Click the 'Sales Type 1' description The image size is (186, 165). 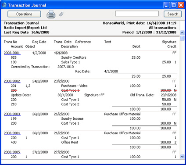[x=71, y=62]
